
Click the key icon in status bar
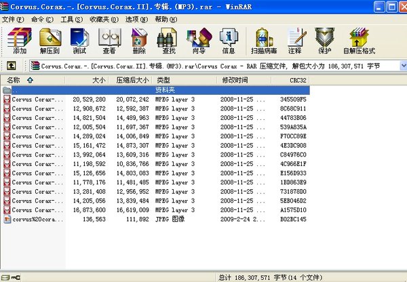coord(16,278)
